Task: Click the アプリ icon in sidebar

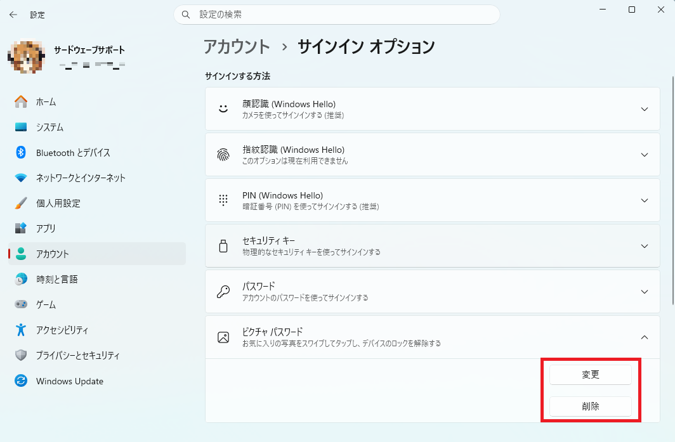Action: point(21,228)
